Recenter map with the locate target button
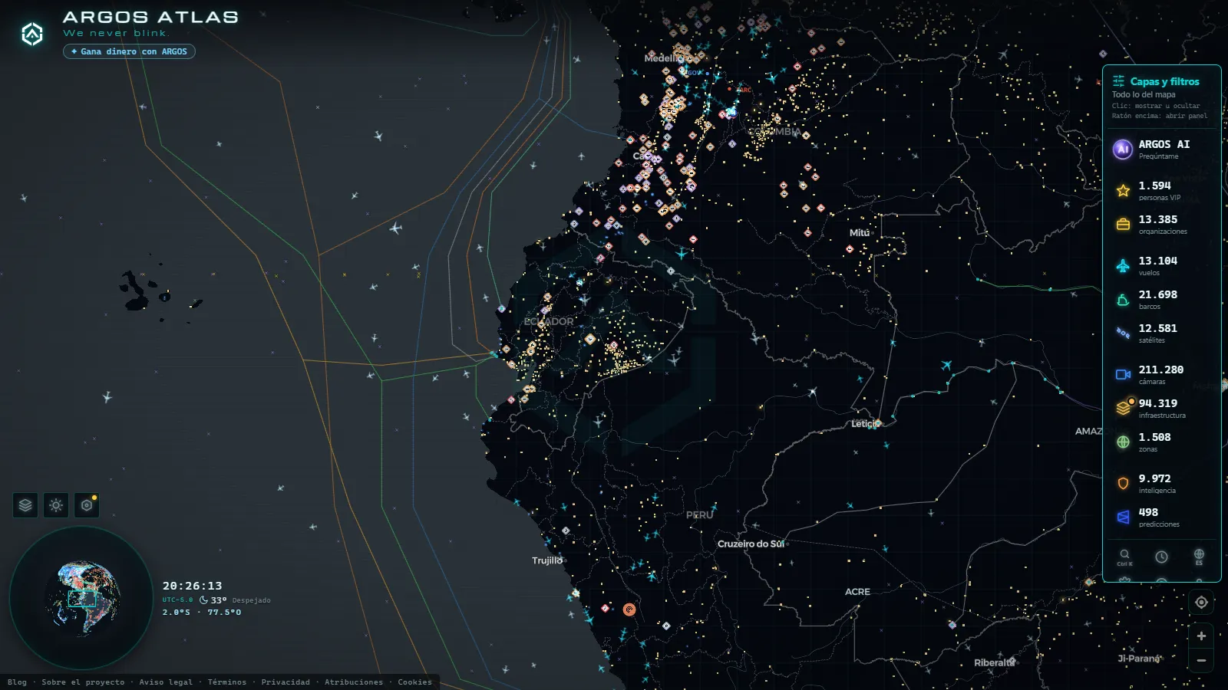 (1201, 603)
